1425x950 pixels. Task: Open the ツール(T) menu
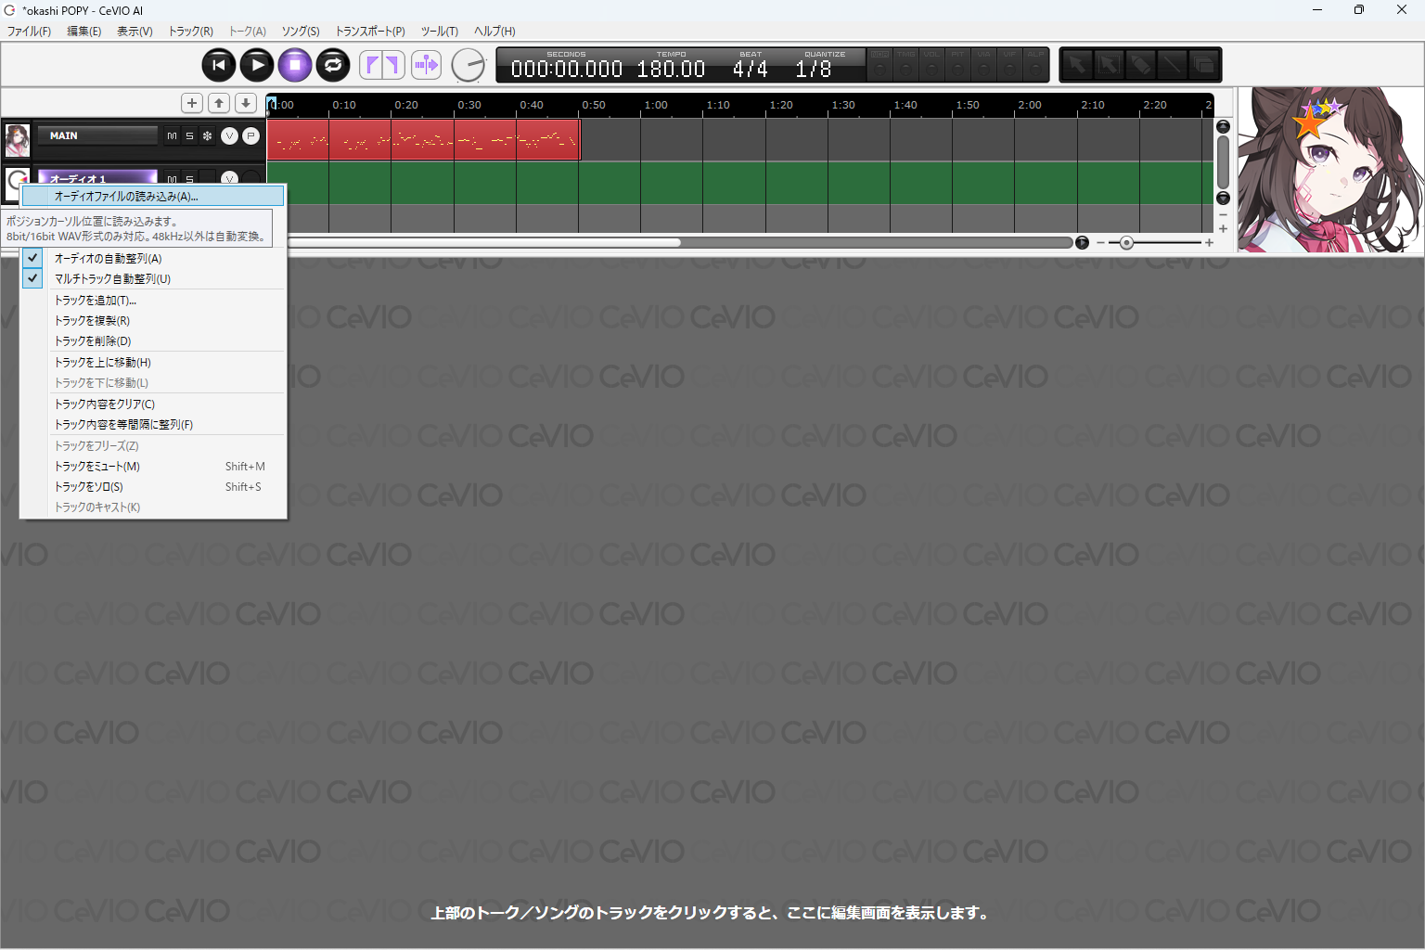(439, 31)
